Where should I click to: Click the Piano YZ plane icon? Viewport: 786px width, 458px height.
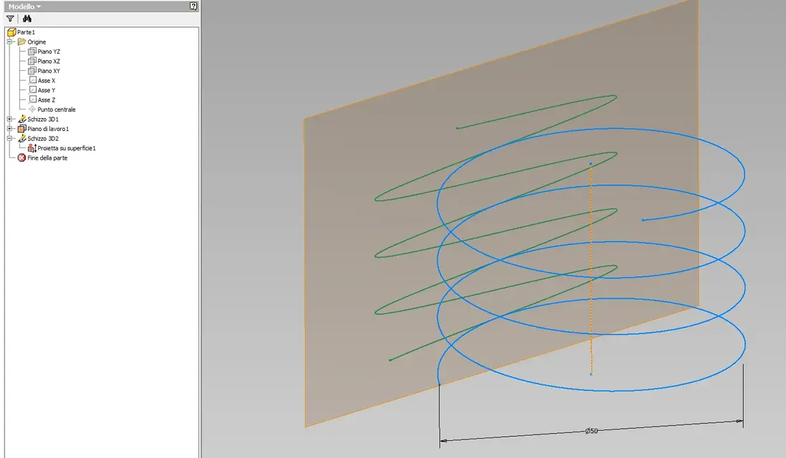click(32, 52)
